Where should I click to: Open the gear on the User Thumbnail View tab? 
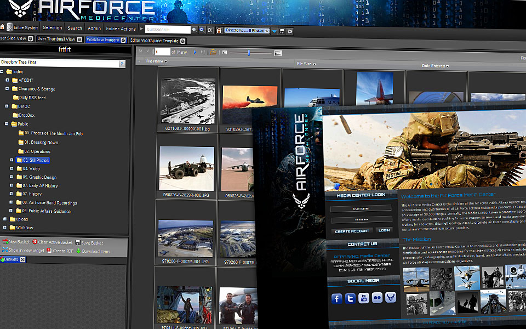79,39
